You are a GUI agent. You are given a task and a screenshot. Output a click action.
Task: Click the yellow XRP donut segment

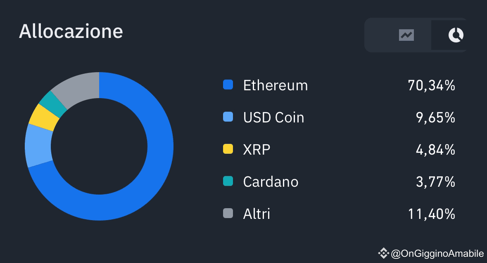pyautogui.click(x=44, y=117)
